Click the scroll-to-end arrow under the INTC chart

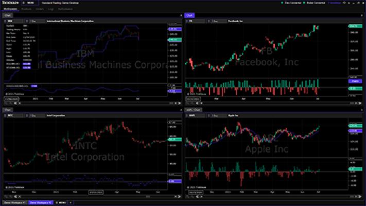point(179,196)
